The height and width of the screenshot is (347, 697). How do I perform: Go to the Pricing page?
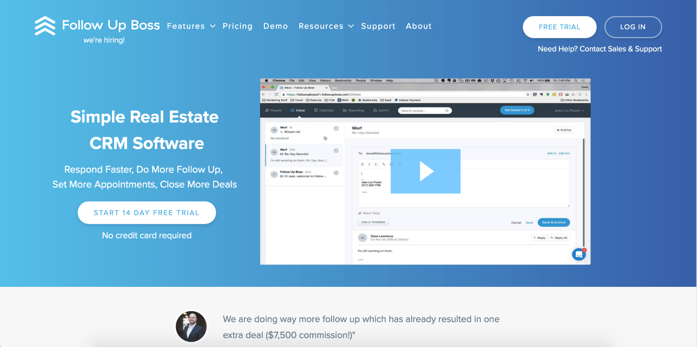tap(237, 26)
